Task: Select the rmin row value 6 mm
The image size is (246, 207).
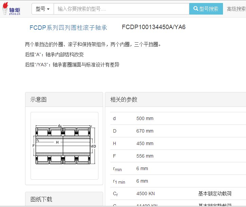Action: coord(142,168)
